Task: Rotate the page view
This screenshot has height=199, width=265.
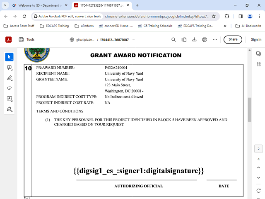Action: click(258, 191)
